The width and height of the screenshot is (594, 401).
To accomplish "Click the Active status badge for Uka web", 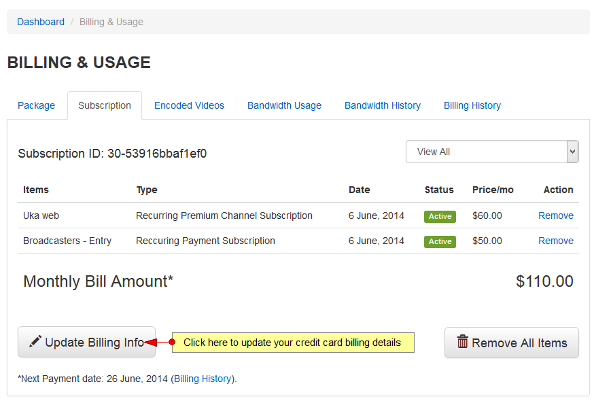I will (x=440, y=216).
